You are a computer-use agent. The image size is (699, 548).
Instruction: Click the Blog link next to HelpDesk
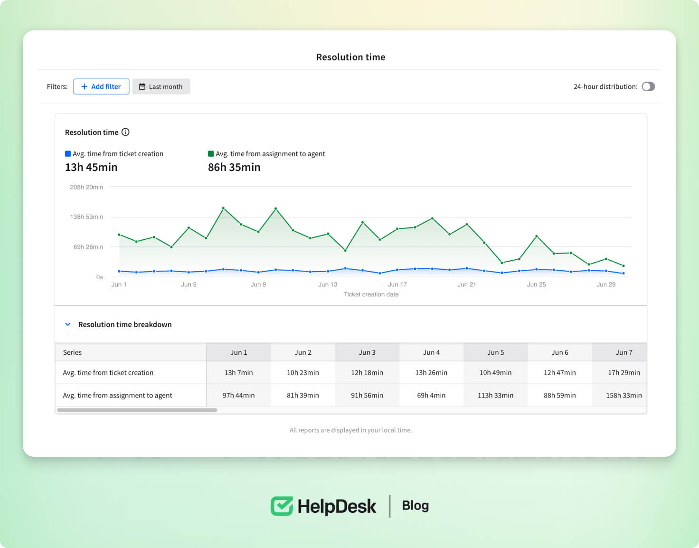coord(415,505)
